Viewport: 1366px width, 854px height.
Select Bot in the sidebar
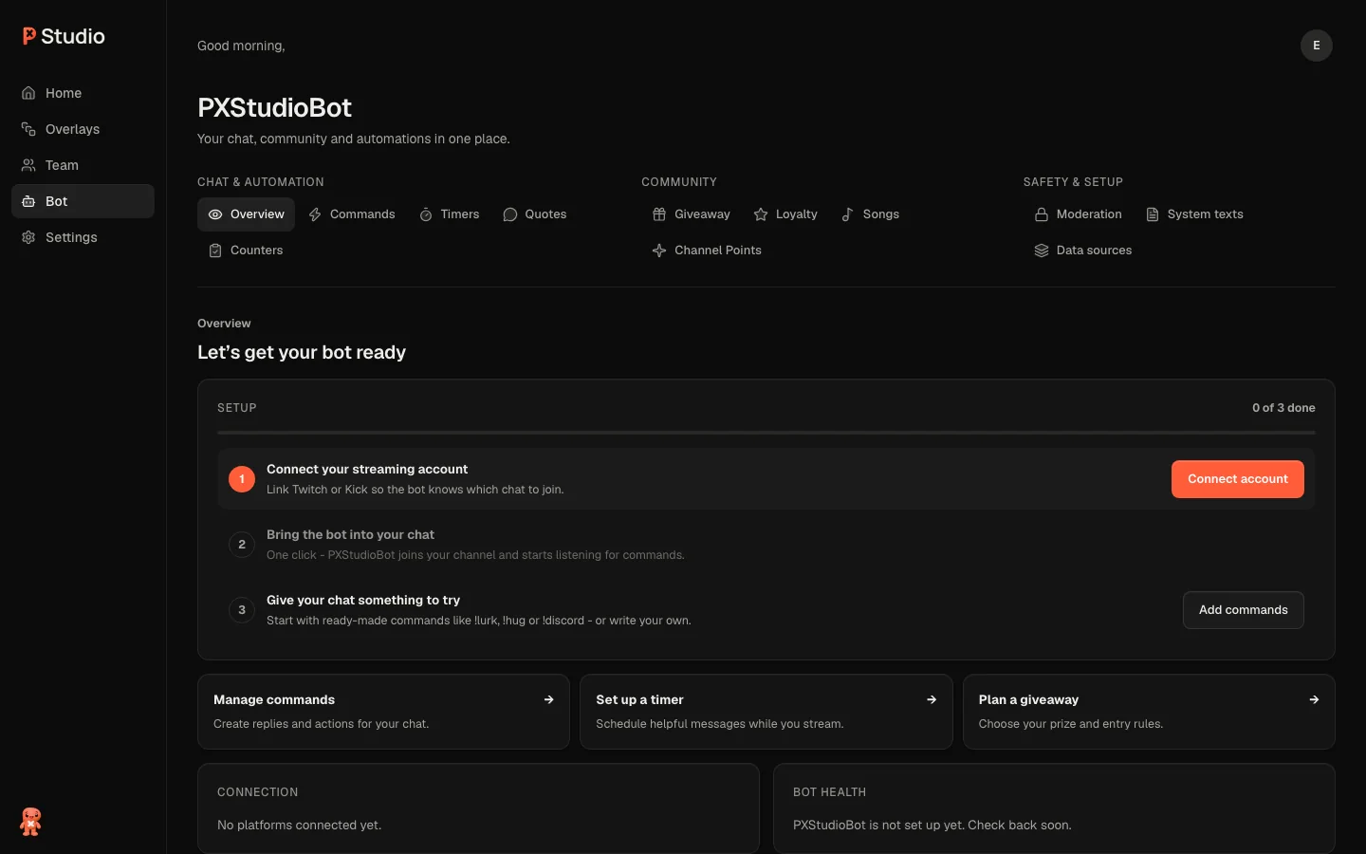(83, 201)
